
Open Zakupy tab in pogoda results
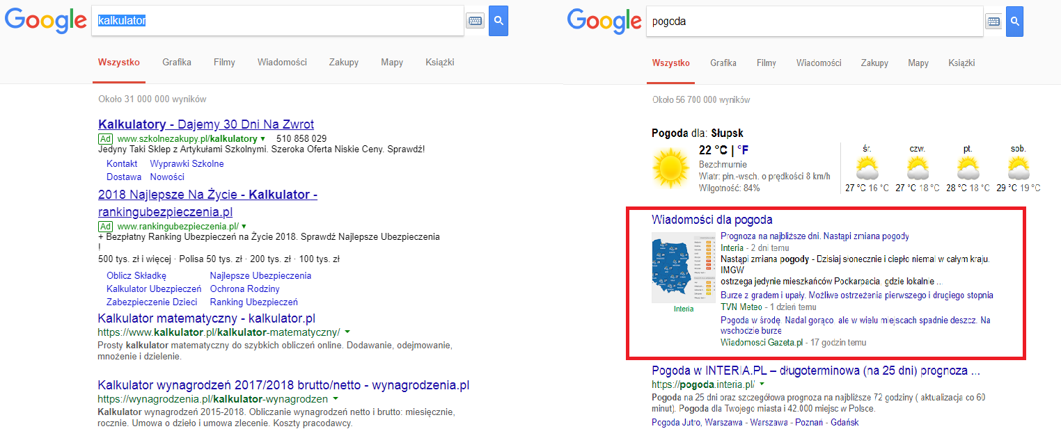[x=874, y=63]
